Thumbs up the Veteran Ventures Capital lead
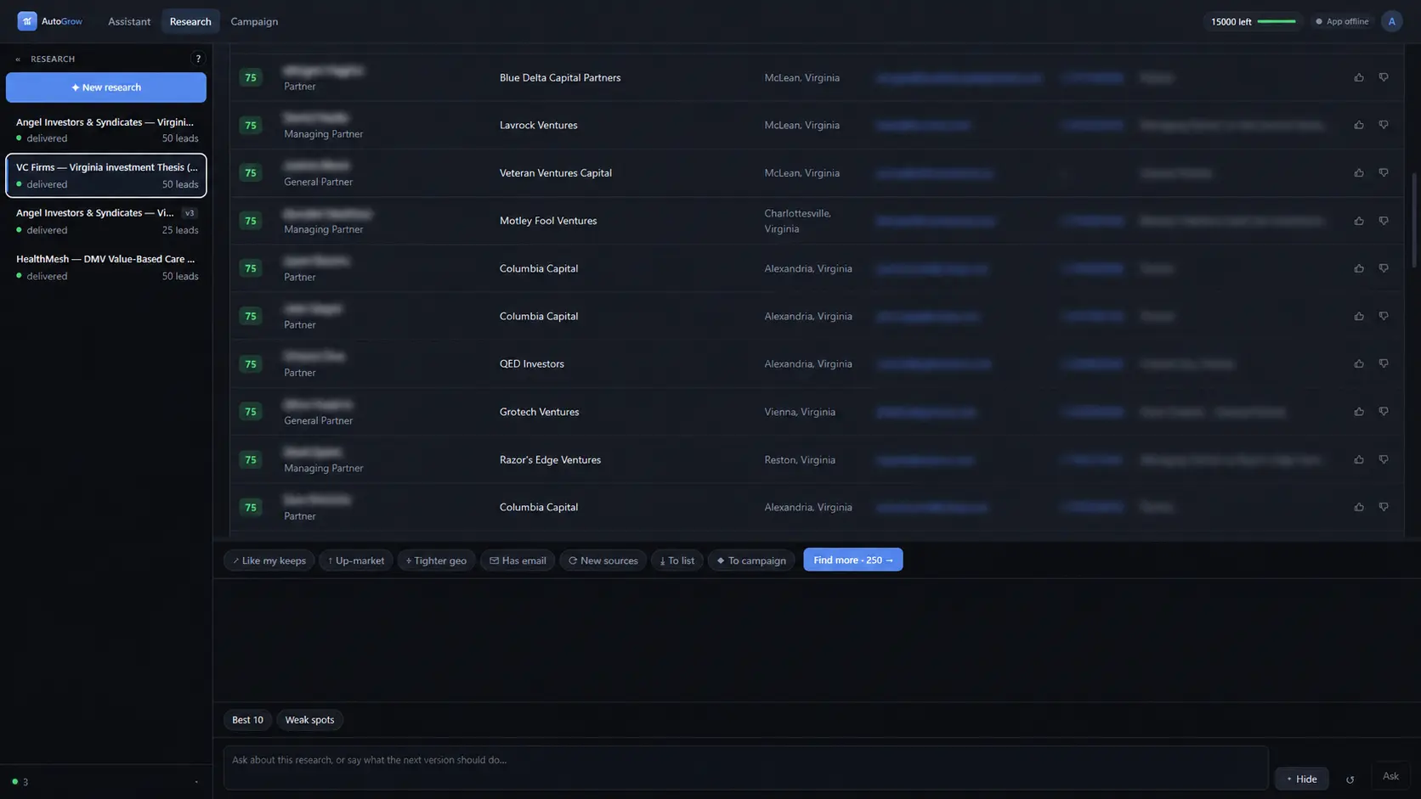 click(x=1359, y=172)
